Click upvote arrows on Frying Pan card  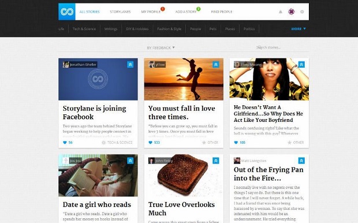(x=301, y=161)
